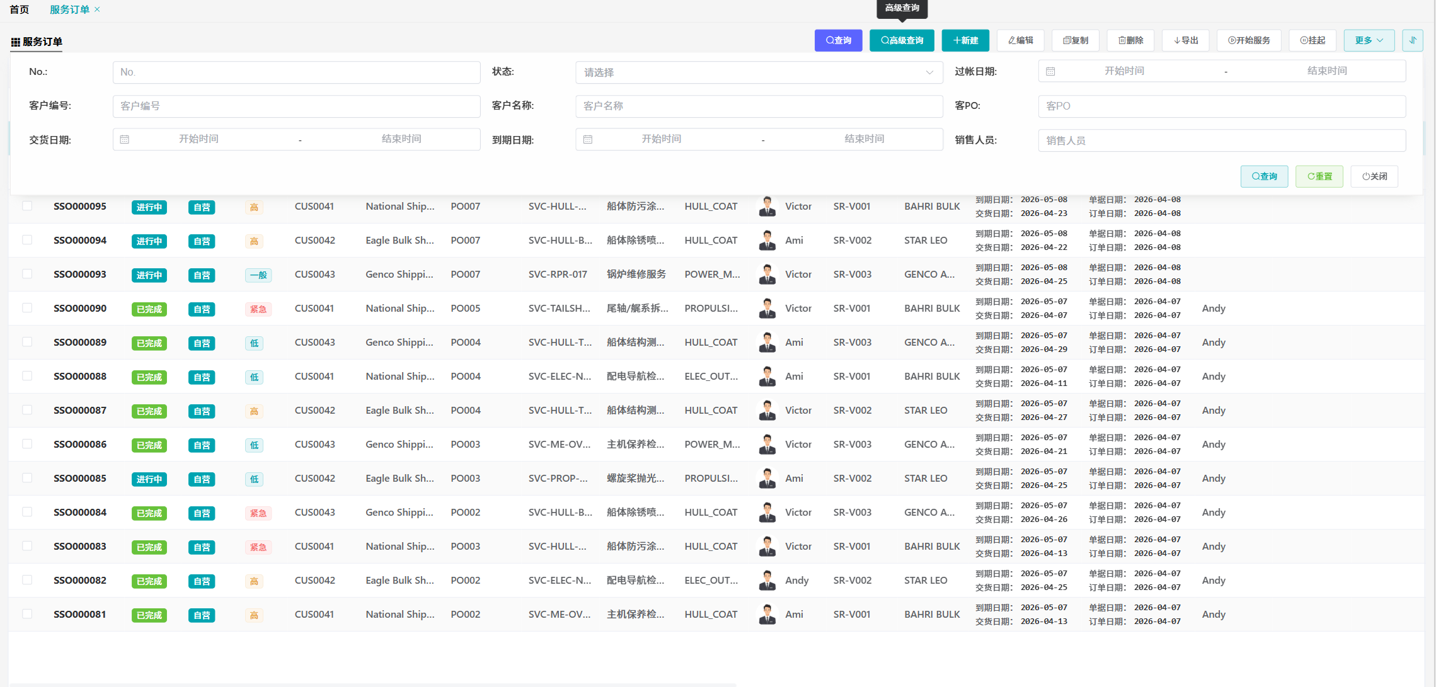
Task: Check the checkbox for order SSO000095
Action: 27,206
